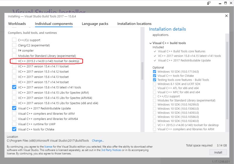Image resolution: width=234 pixels, height=164 pixels.
Task: Uncheck Visual C++ tools for CMake in left list
Action: (14, 129)
